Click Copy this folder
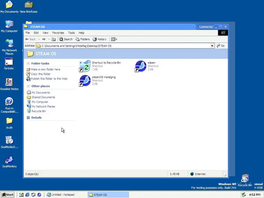This screenshot has height=198, width=264. pyautogui.click(x=38, y=74)
